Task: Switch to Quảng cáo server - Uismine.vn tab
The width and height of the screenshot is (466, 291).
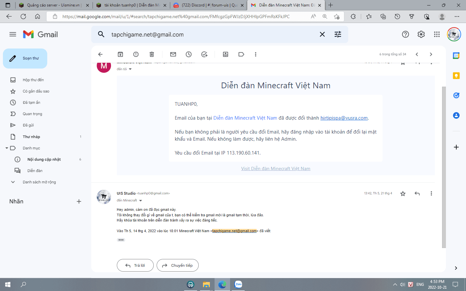Action: coord(53,5)
